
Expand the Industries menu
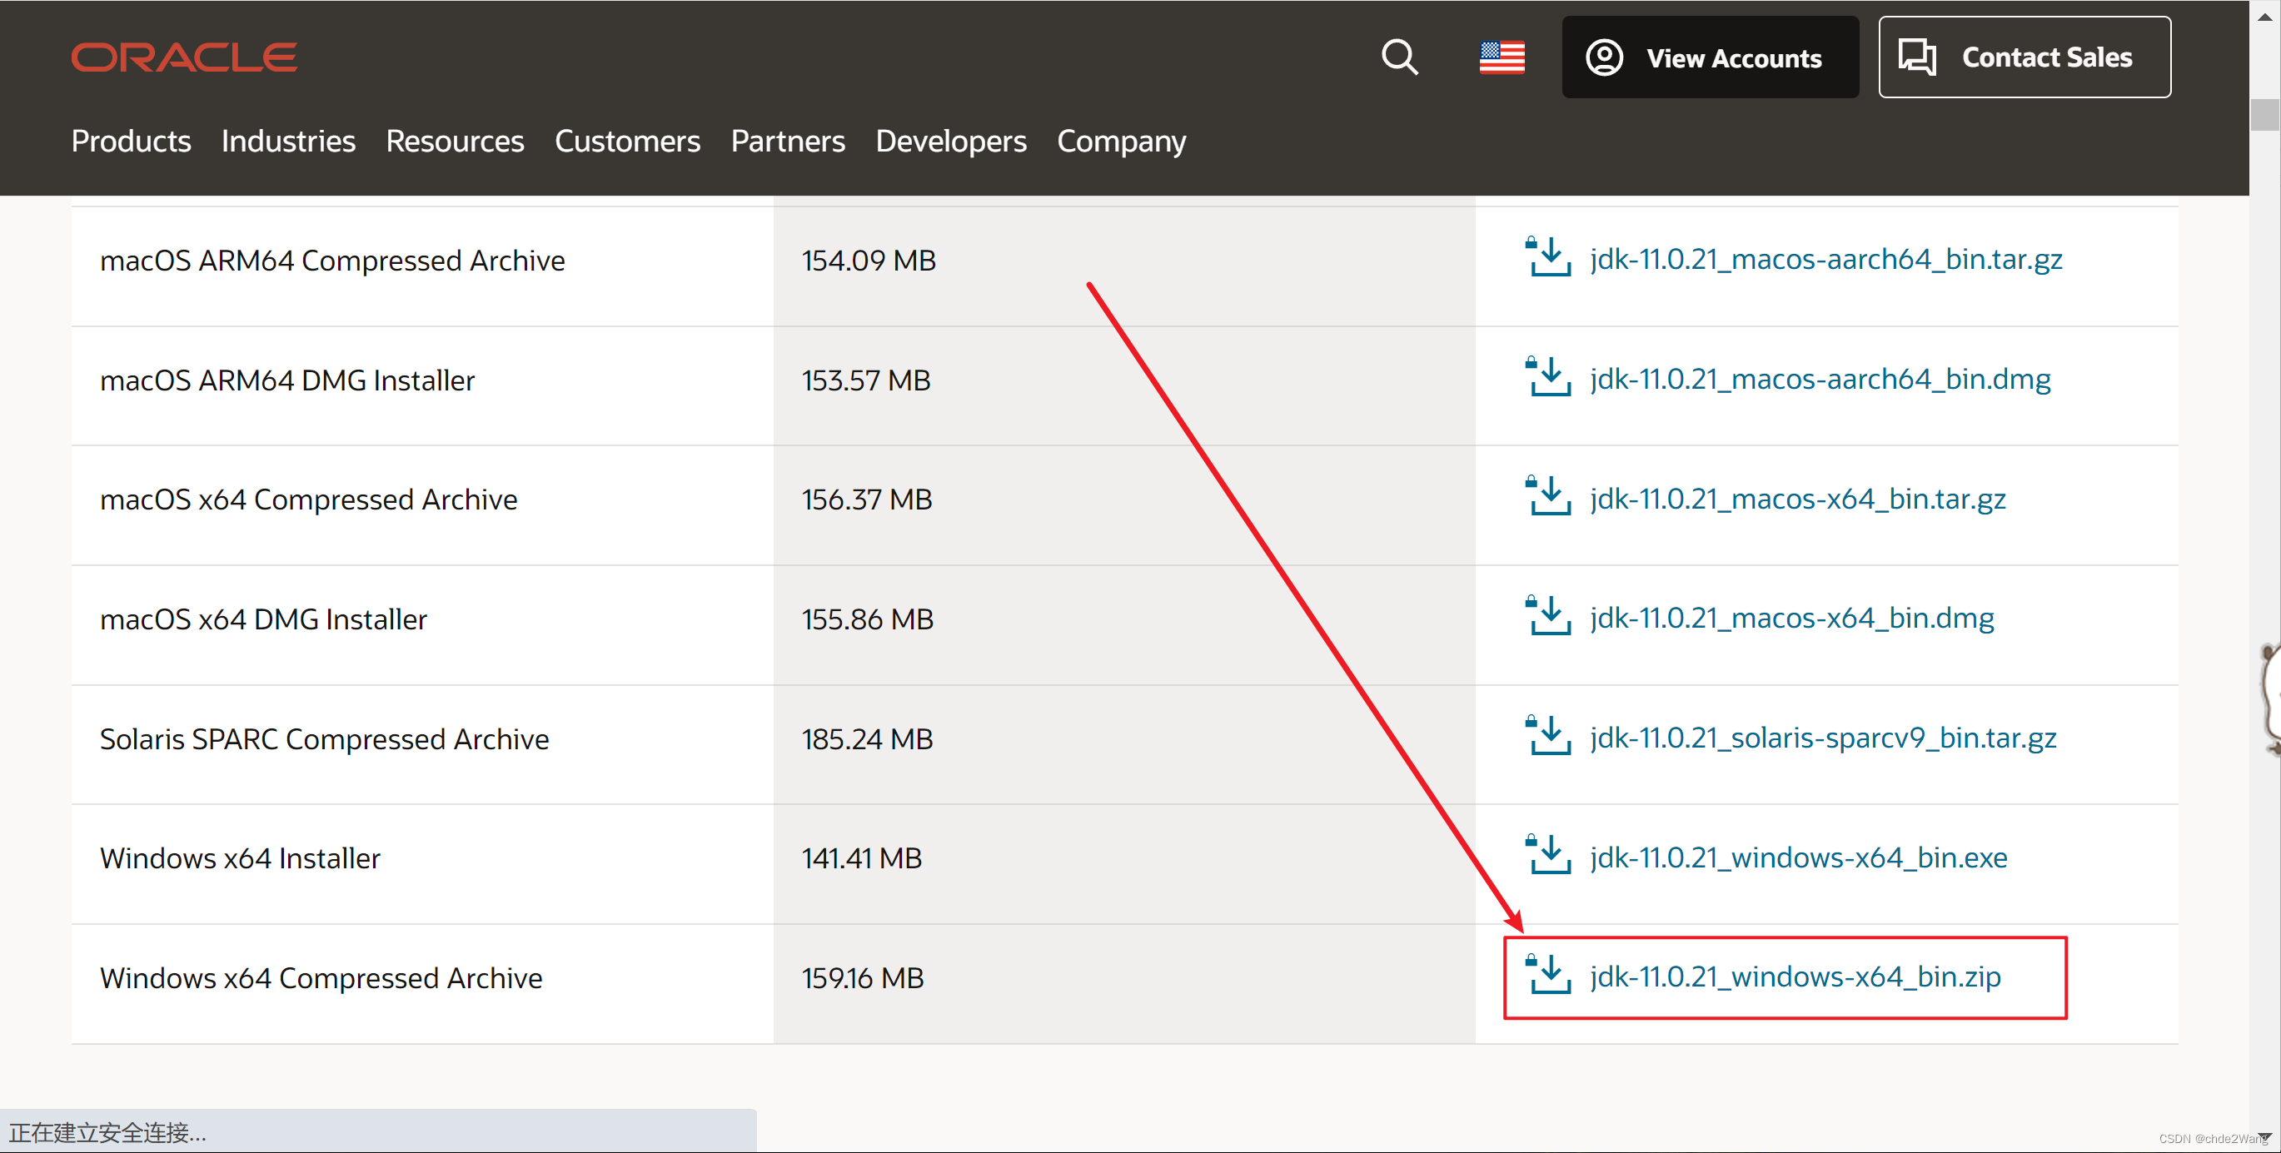[x=288, y=141]
